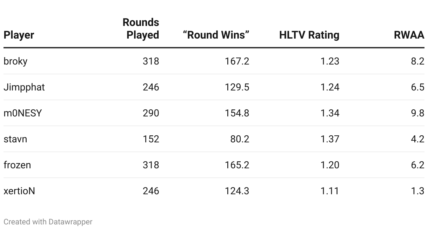The height and width of the screenshot is (230, 428).
Task: Click the Player column header
Action: 19,35
